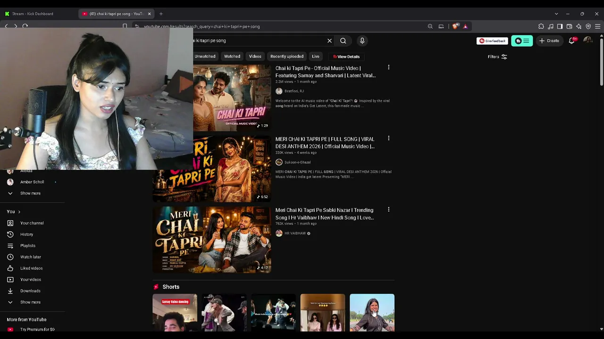Select the Watched filter chip
The height and width of the screenshot is (339, 604).
[x=232, y=56]
